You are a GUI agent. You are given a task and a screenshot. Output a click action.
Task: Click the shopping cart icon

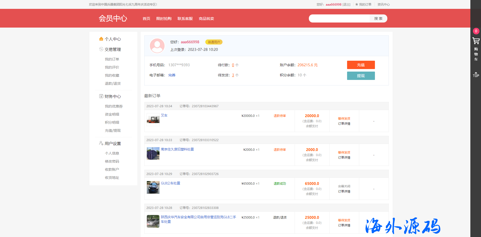tap(476, 41)
